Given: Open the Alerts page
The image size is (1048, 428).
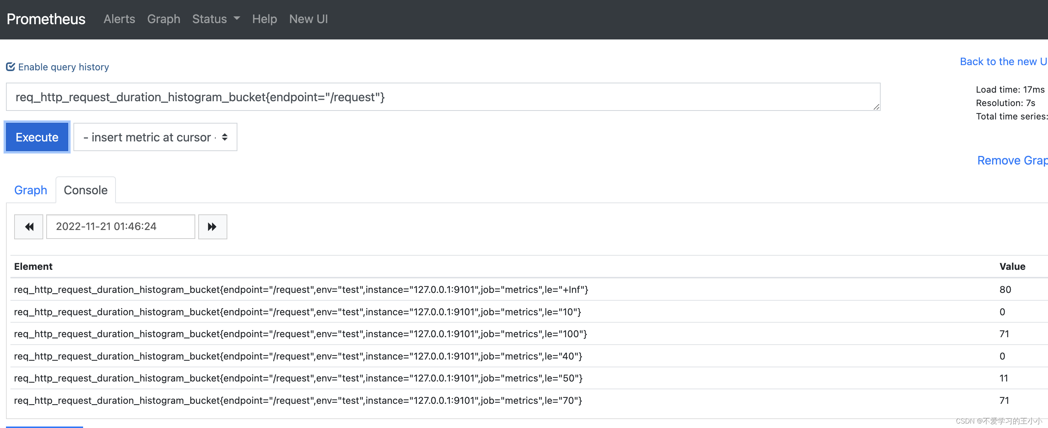Looking at the screenshot, I should pos(119,19).
